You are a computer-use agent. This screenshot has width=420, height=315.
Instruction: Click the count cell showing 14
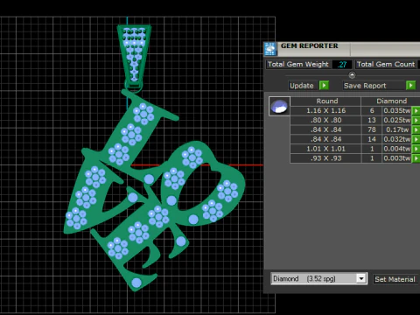click(x=372, y=139)
